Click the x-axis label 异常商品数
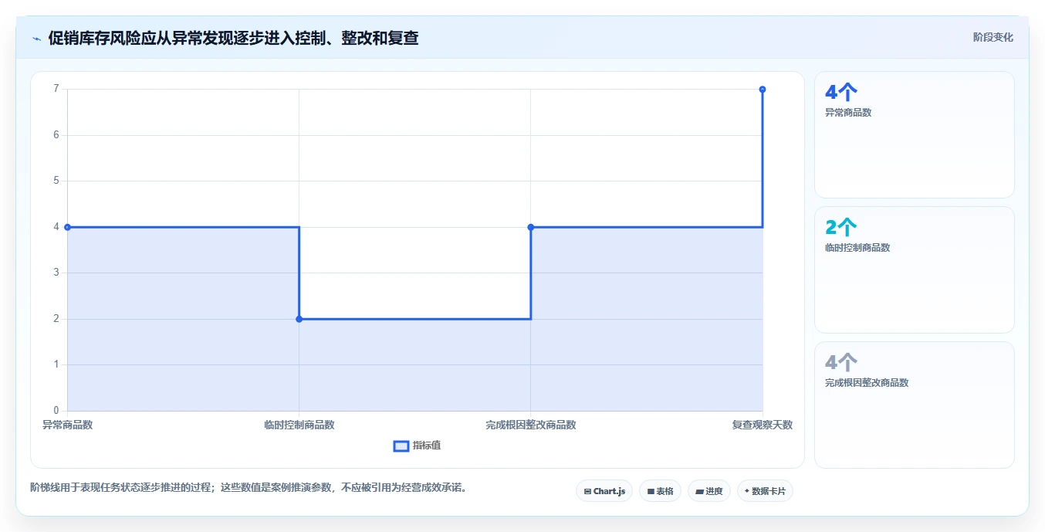Viewport: 1045px width, 532px height. [x=67, y=425]
